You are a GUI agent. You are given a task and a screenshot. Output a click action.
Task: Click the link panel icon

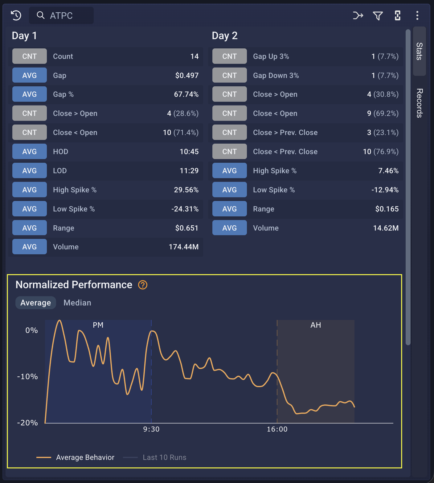(x=398, y=15)
